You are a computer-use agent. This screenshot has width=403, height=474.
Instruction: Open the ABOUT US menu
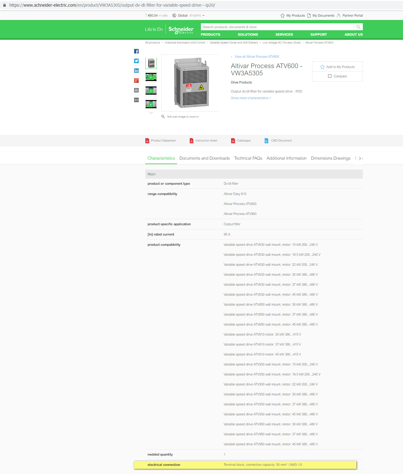coord(354,34)
